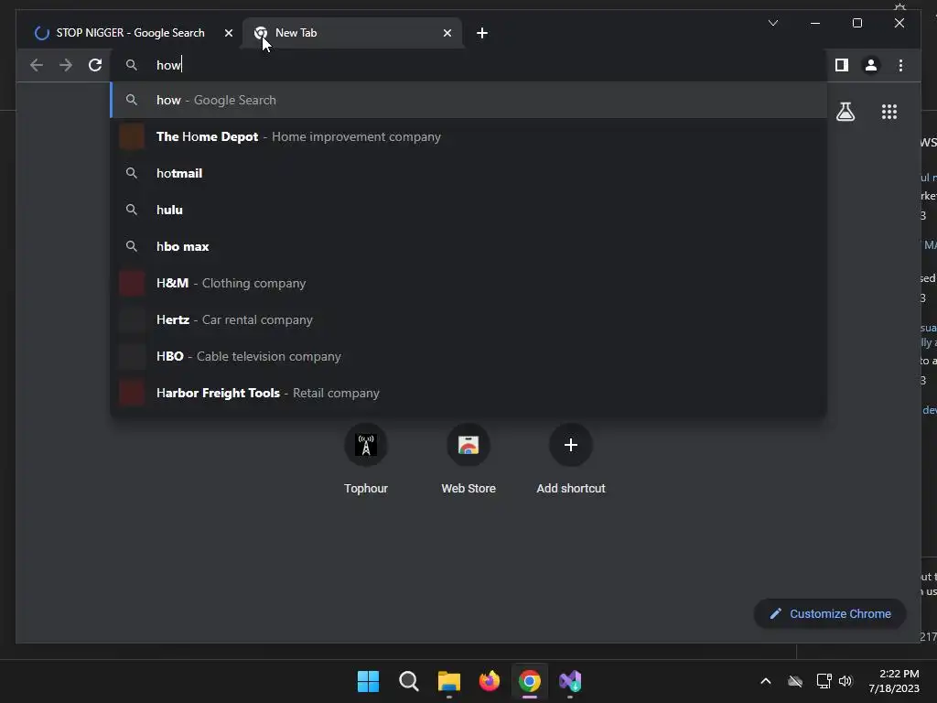Pick the hotmail suggestion
This screenshot has width=937, height=703.
(468, 173)
